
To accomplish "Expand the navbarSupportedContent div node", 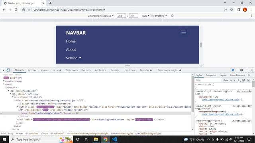I will [x=17, y=119].
